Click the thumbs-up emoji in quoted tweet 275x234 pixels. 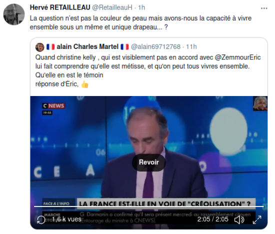85,84
